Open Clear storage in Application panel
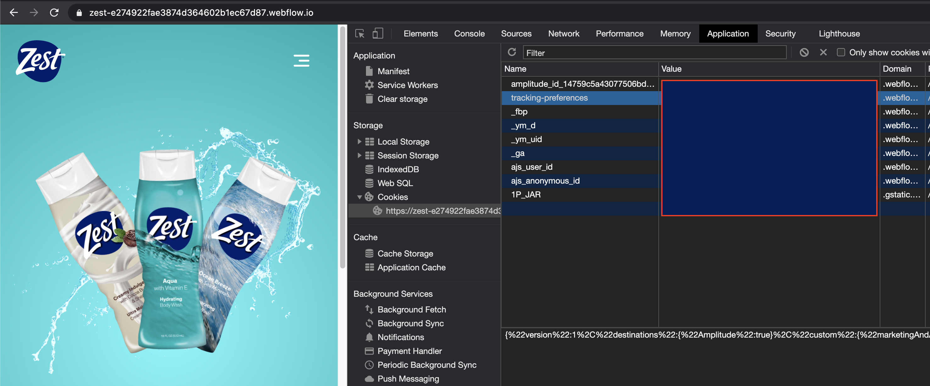Screen dimensions: 930x386 [402, 99]
